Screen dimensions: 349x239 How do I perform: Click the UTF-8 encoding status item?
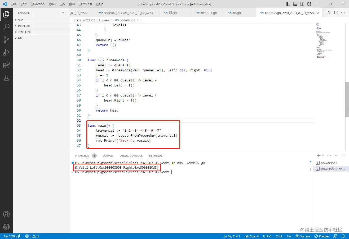coord(267,236)
